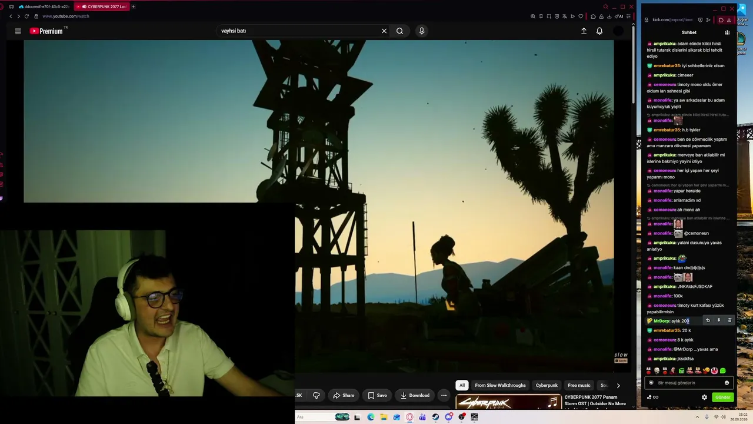This screenshot has width=753, height=424.
Task: Click username emrebatur35 on '20 k' message
Action: tap(667, 330)
